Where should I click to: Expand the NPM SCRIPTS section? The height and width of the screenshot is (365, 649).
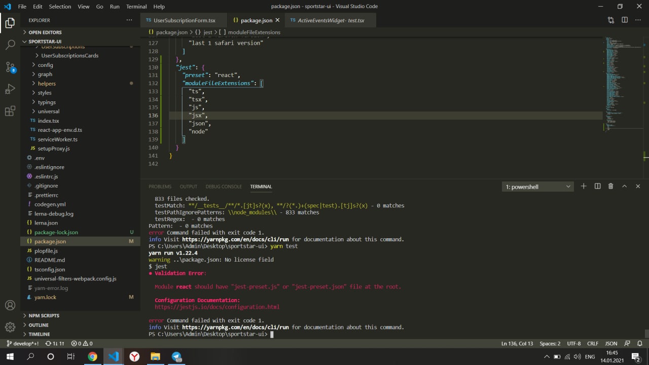point(80,315)
